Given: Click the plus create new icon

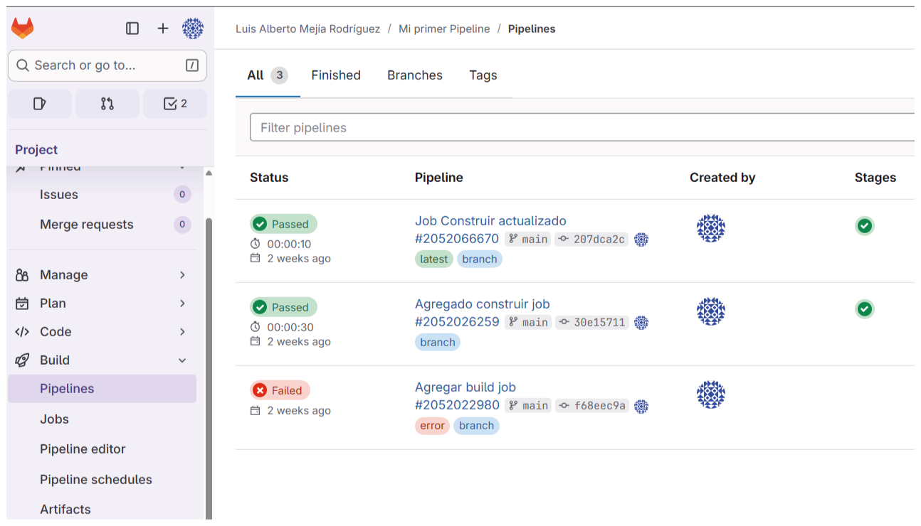Looking at the screenshot, I should coord(163,28).
